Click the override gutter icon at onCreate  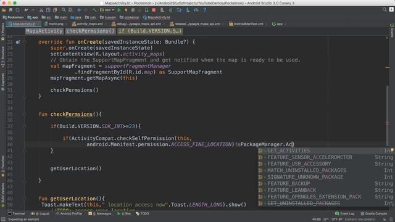point(17,42)
